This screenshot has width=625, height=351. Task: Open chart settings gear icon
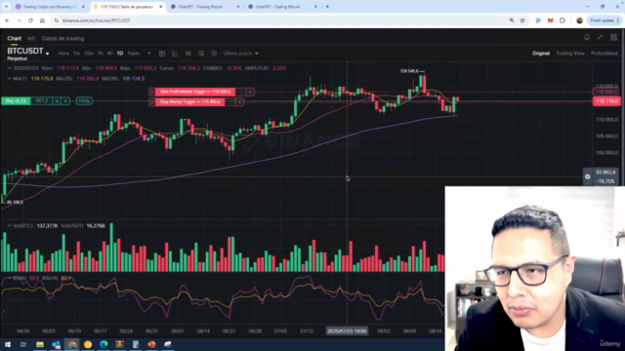click(214, 54)
